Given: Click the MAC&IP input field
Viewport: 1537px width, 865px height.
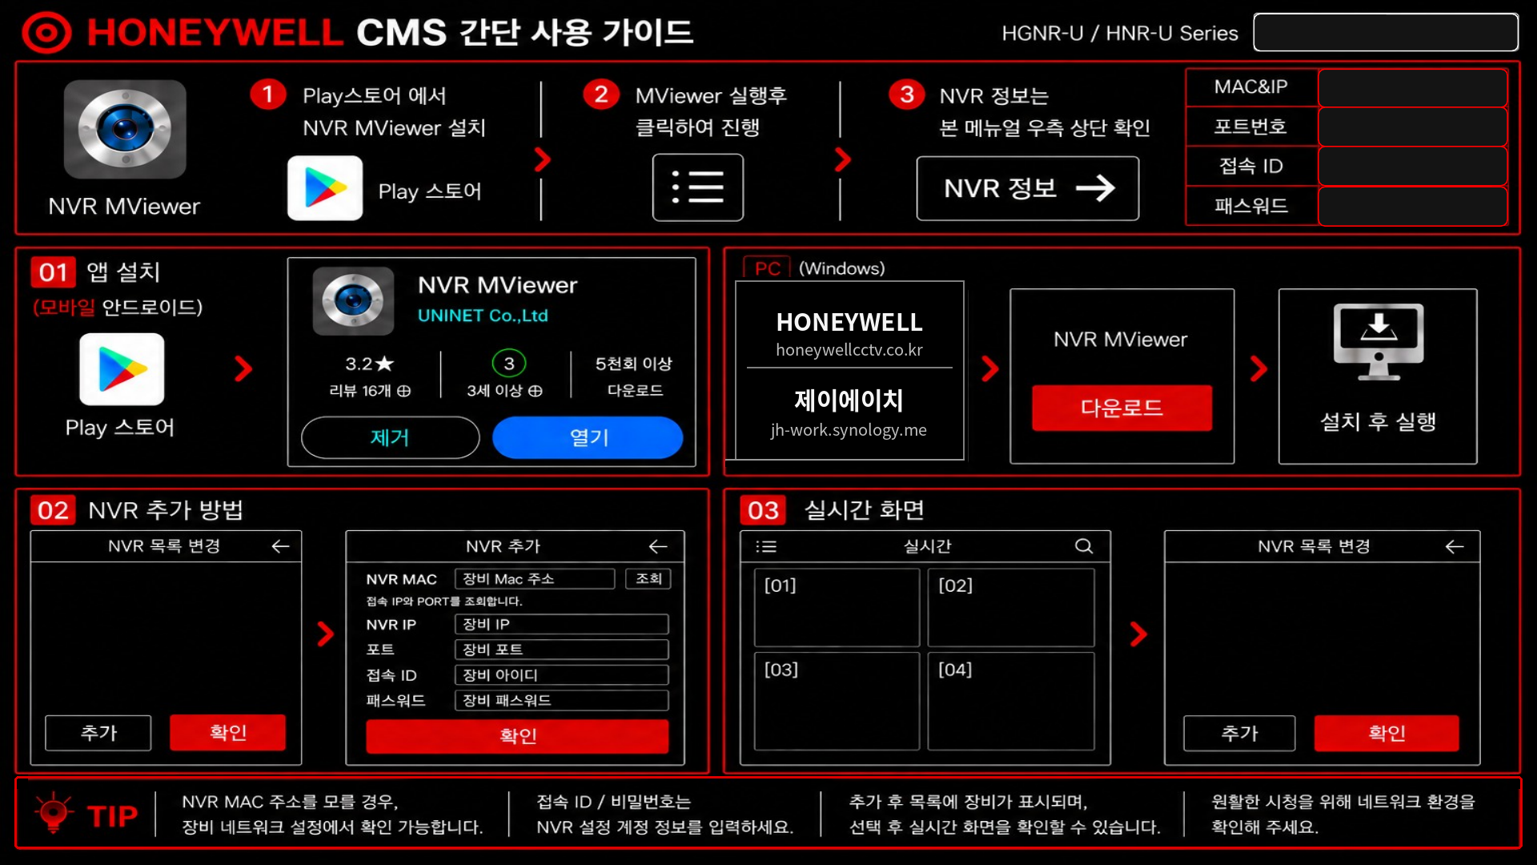Looking at the screenshot, I should tap(1412, 88).
